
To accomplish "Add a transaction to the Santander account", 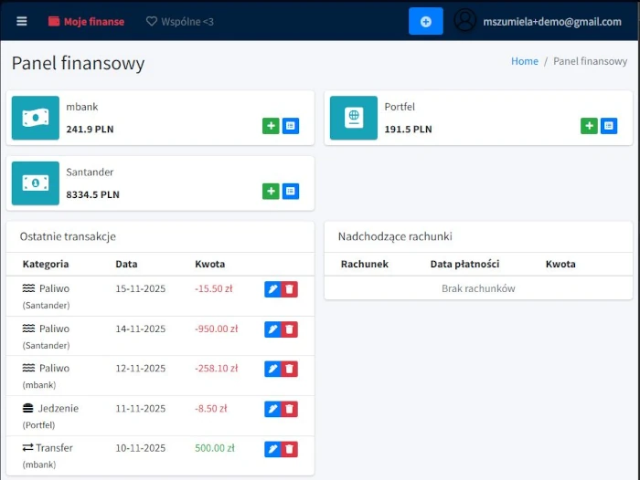I will 271,191.
